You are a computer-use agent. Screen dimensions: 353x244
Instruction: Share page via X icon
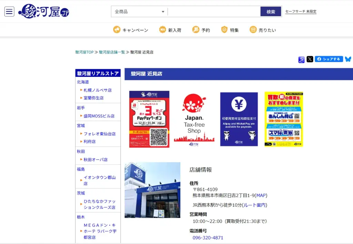point(310,59)
